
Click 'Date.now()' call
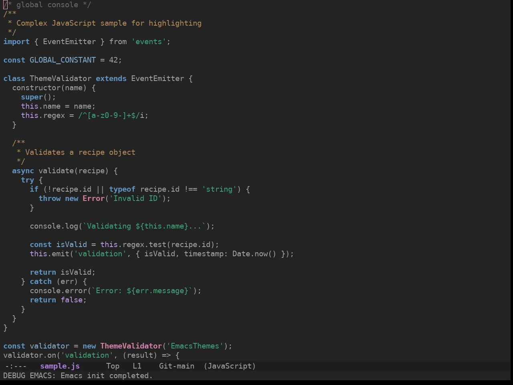coord(254,254)
